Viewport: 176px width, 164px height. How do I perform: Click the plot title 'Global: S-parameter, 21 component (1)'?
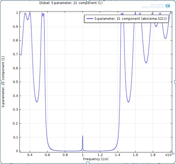tap(71, 3)
